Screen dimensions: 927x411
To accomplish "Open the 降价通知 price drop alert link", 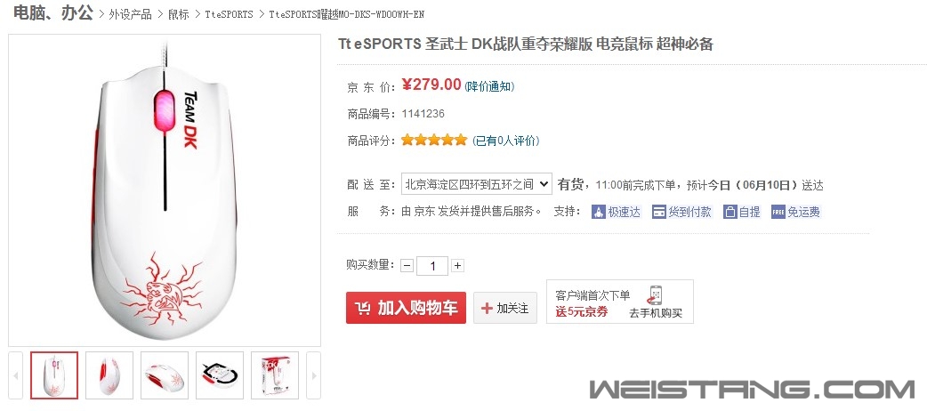I will pos(489,86).
